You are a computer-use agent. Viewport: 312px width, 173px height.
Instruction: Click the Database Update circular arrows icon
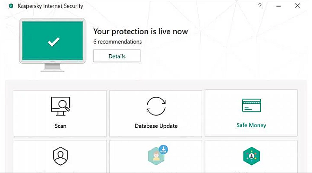pyautogui.click(x=156, y=106)
